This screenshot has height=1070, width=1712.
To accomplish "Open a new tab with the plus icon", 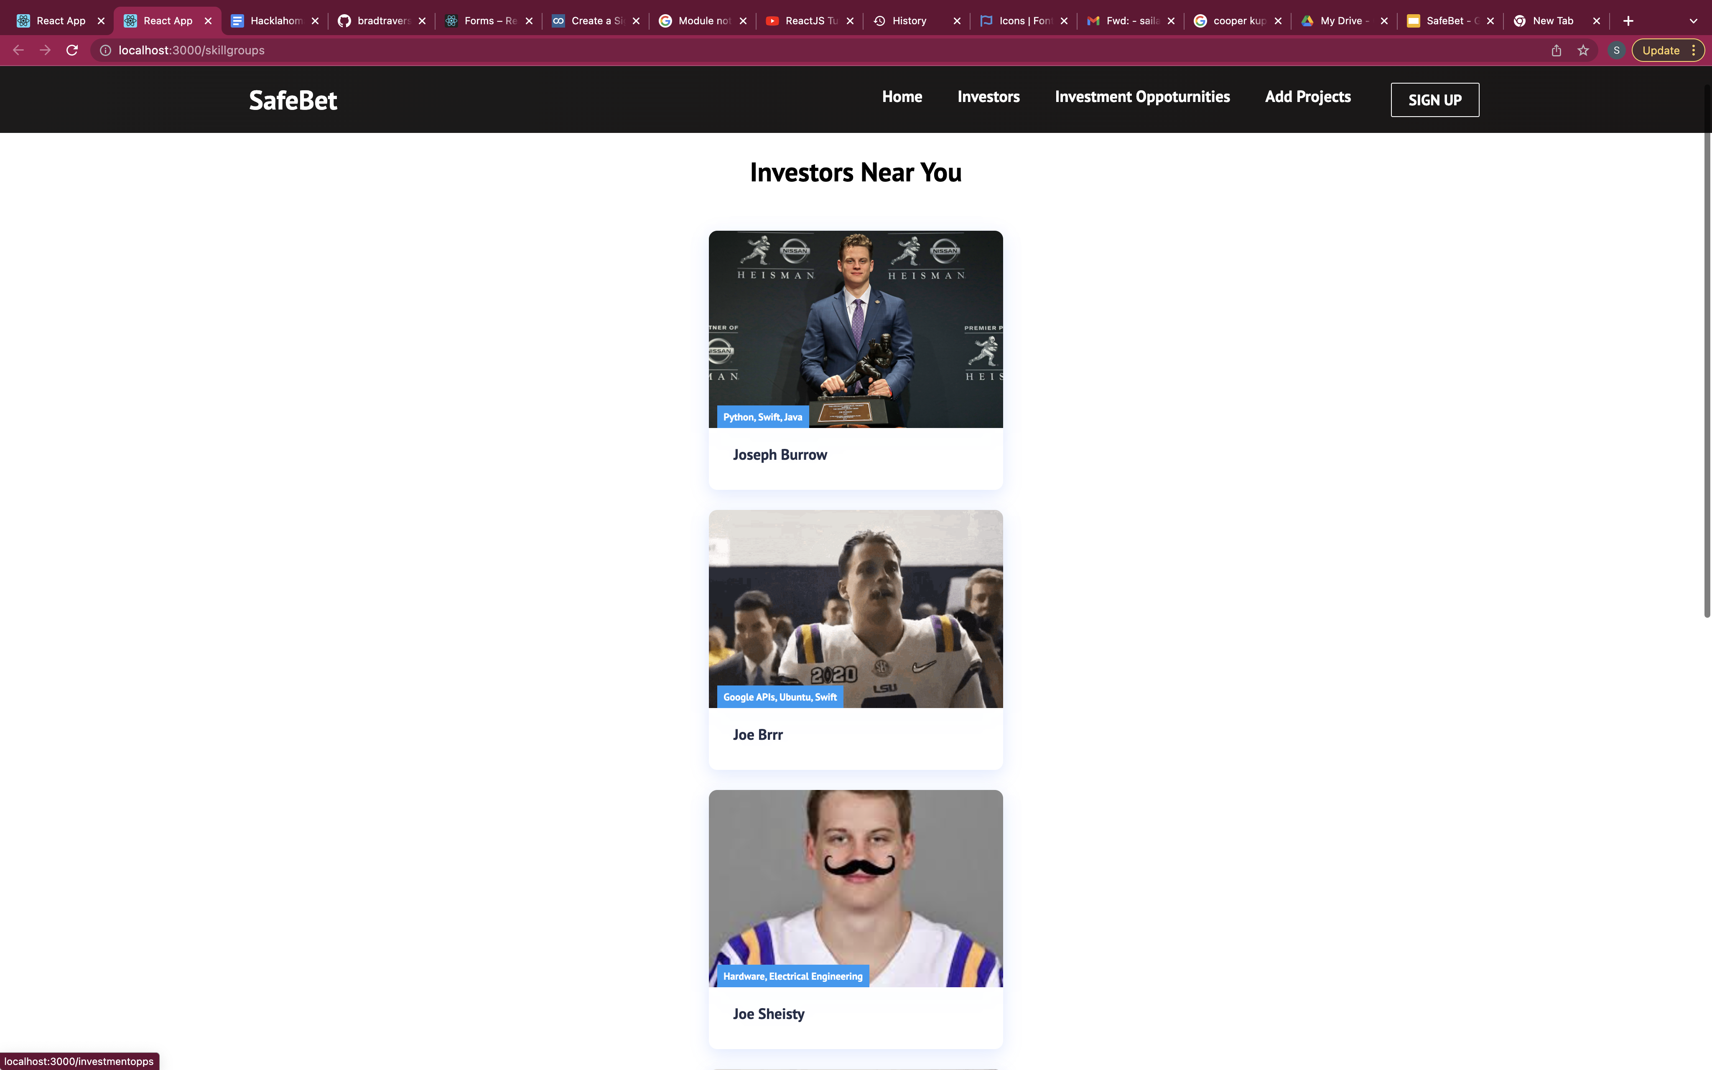I will click(x=1628, y=20).
